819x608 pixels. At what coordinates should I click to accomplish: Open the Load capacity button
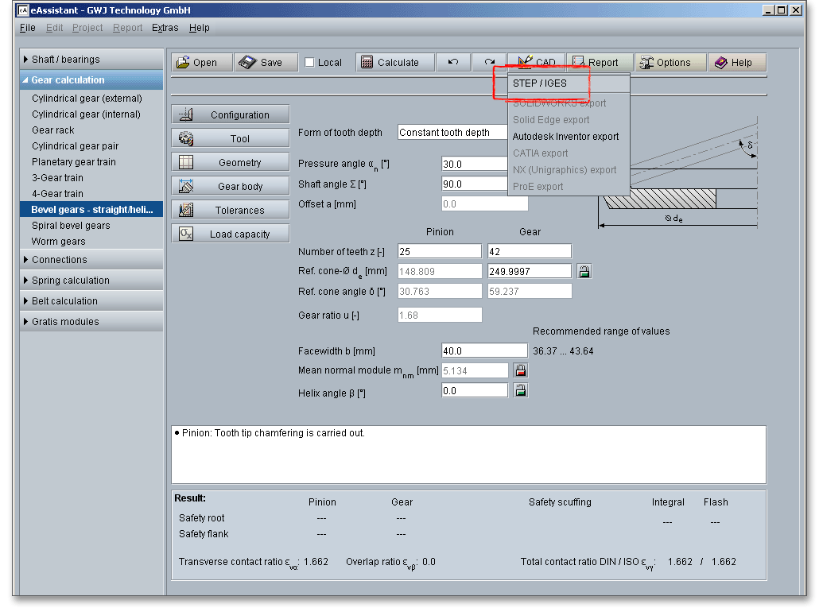coord(231,234)
